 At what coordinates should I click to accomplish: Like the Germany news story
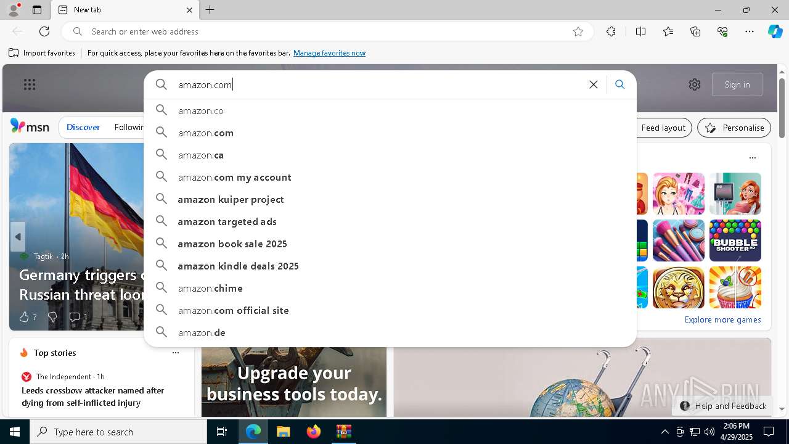click(x=28, y=317)
